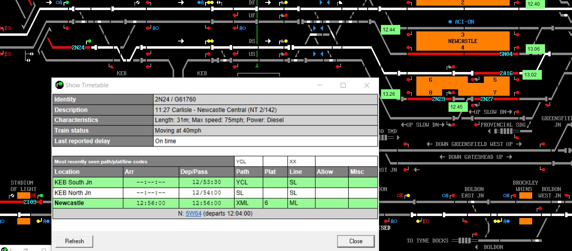Click the white arrow right of the DF label
This screenshot has height=251, width=572.
click(x=268, y=2)
